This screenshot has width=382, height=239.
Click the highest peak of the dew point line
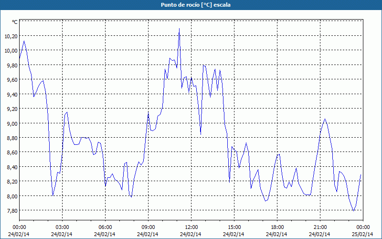[180, 29]
